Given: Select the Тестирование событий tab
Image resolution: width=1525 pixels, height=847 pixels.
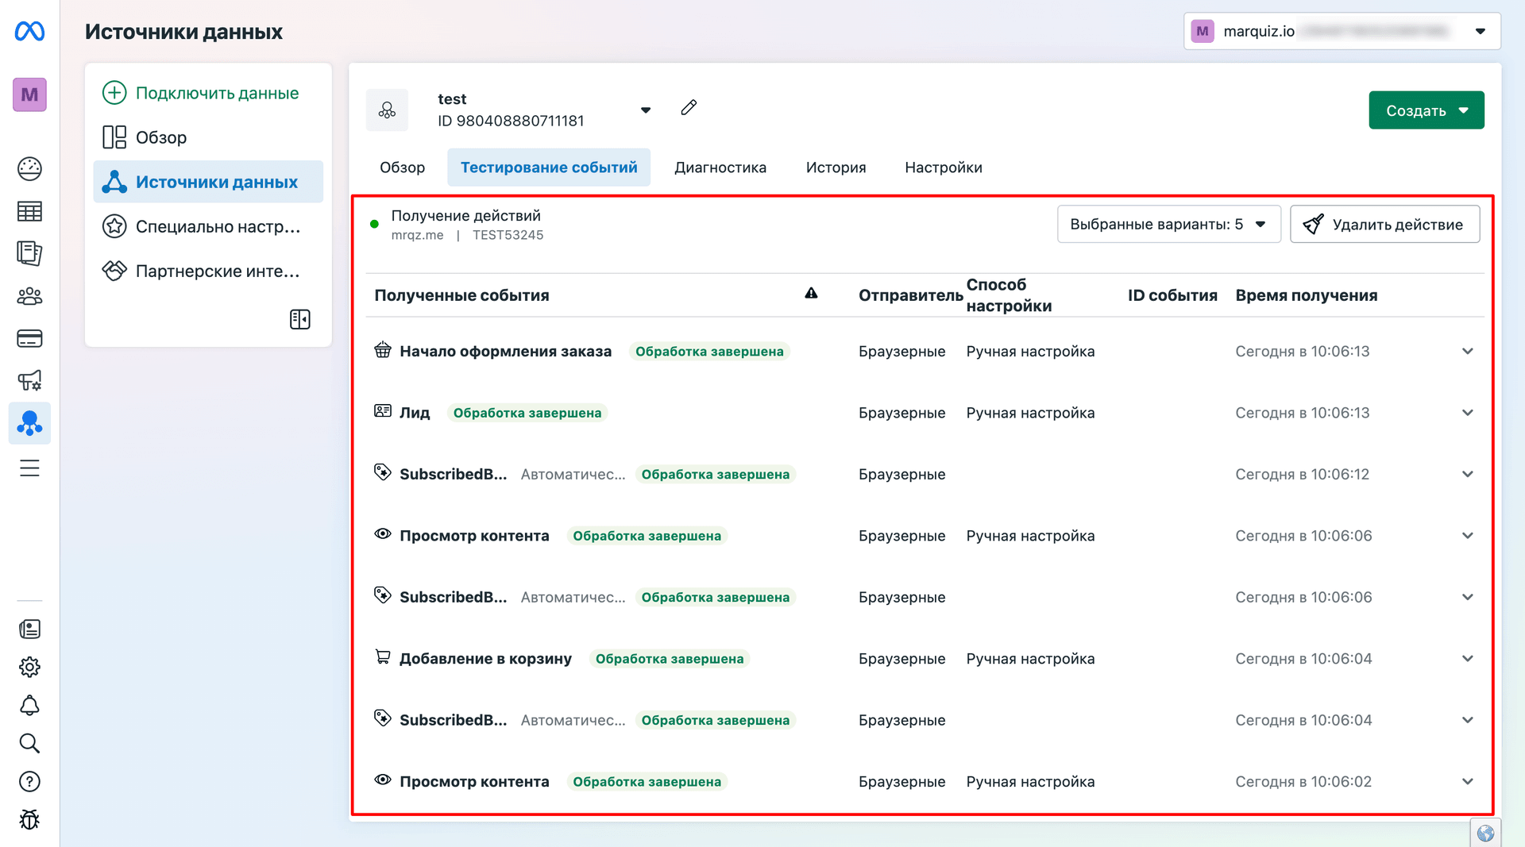Looking at the screenshot, I should [x=549, y=167].
